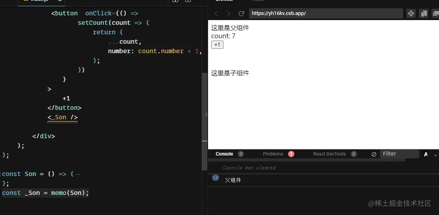The width and height of the screenshot is (439, 215).
Task: Click the 'Console was cleared' message
Action: 249,168
